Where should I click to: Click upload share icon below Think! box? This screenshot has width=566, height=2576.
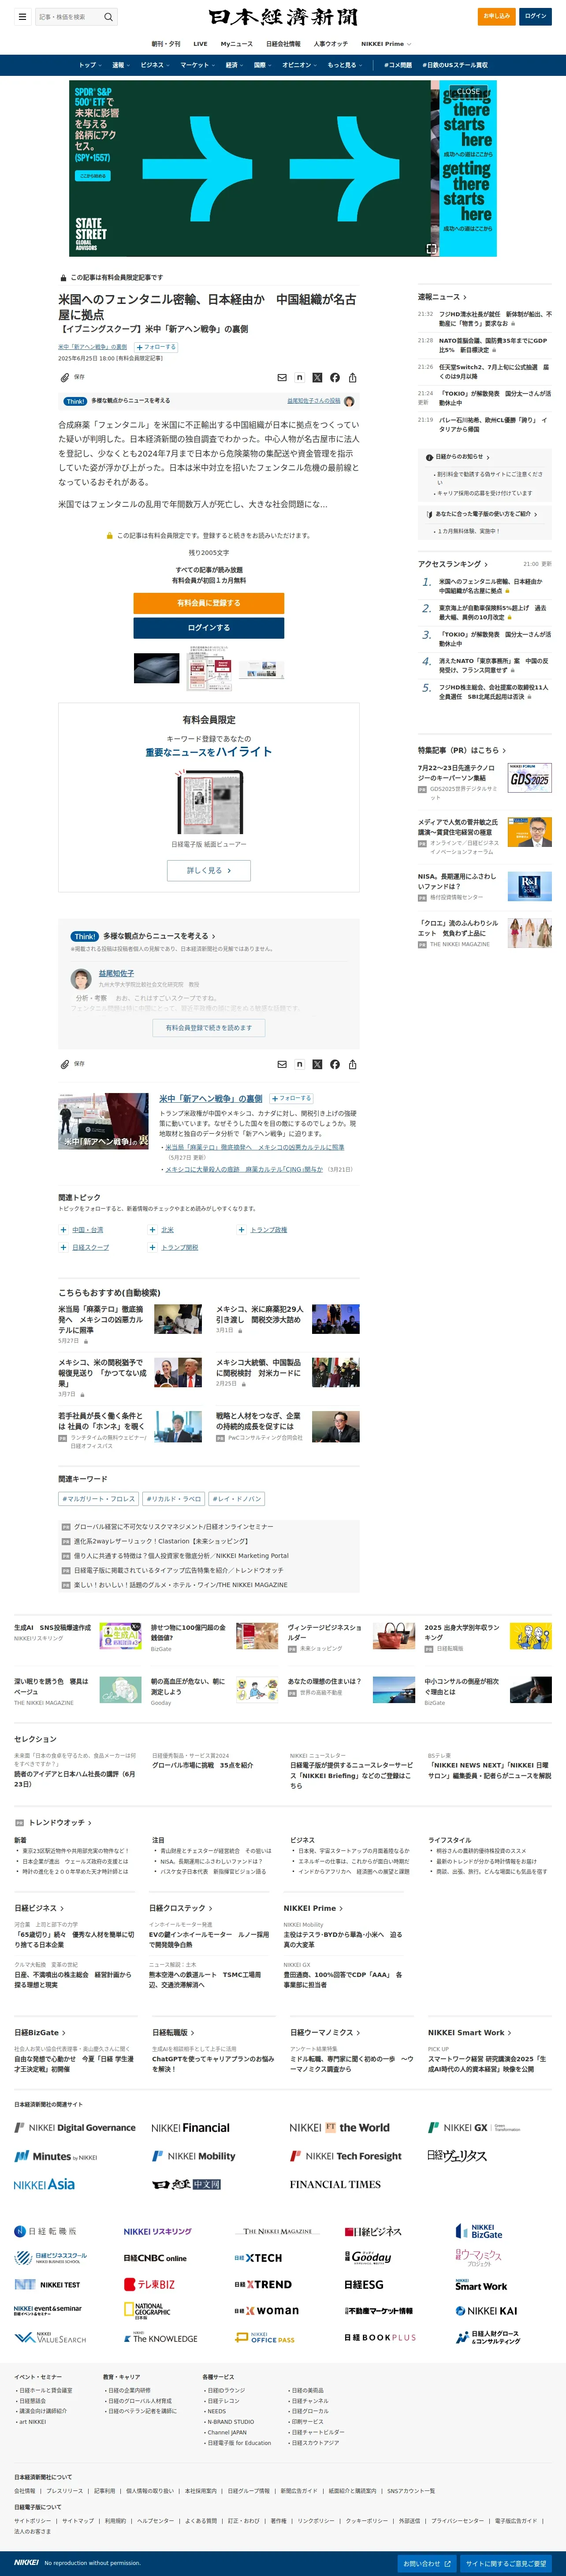(x=352, y=1064)
